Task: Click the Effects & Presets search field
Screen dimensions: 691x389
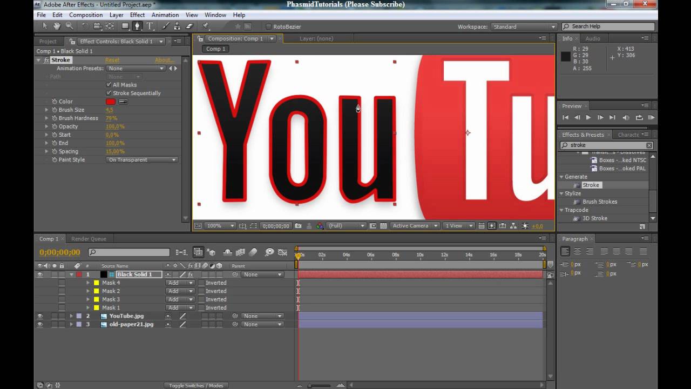Action: (x=607, y=145)
